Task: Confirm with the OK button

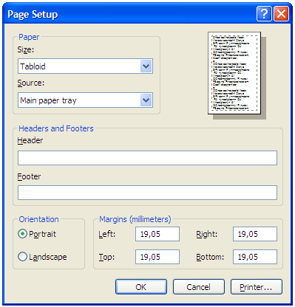Action: click(x=141, y=287)
